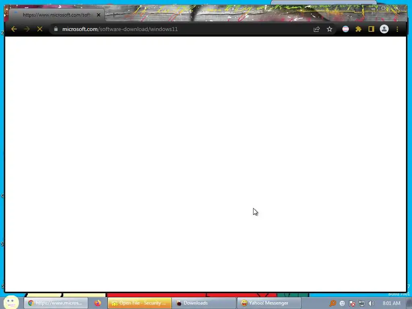
Task: Close the microsoft.com tab
Action: coord(99,15)
